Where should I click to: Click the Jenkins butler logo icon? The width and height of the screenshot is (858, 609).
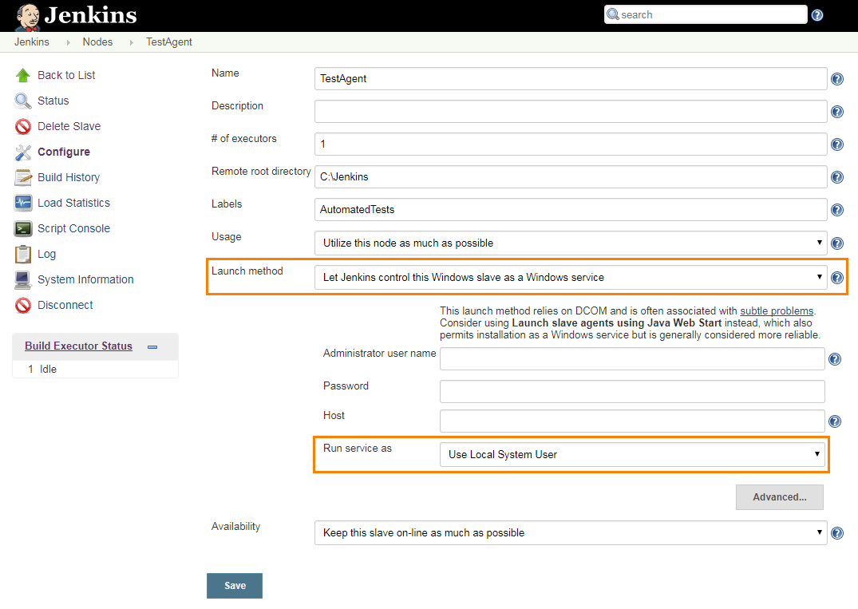tap(27, 17)
